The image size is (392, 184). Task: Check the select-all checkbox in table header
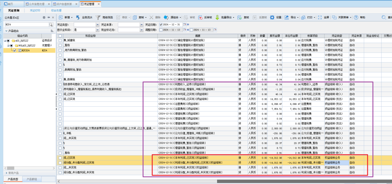tap(60, 36)
